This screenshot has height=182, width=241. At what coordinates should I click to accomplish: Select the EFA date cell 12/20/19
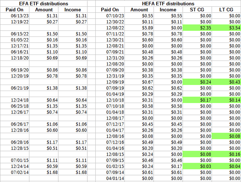point(15,76)
